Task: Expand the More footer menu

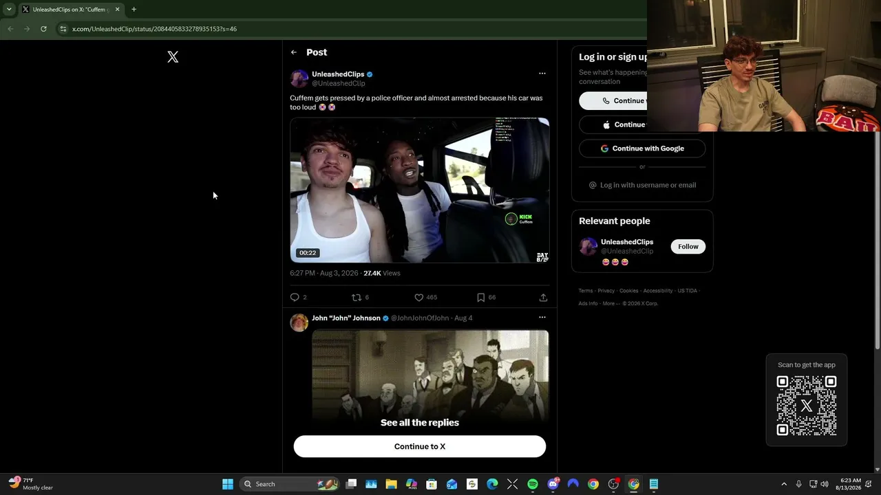Action: (x=610, y=303)
